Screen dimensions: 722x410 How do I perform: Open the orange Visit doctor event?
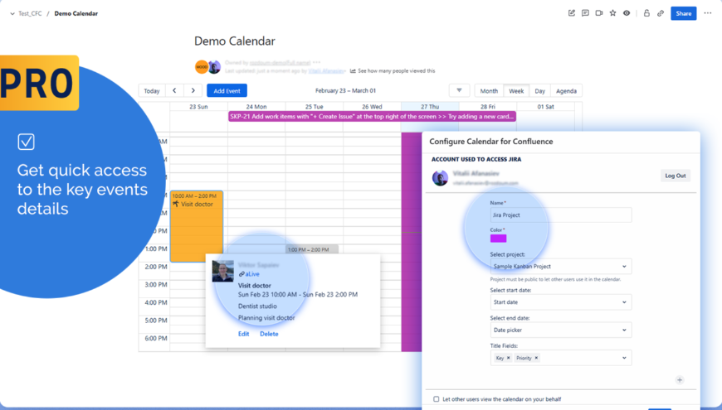[x=197, y=226]
